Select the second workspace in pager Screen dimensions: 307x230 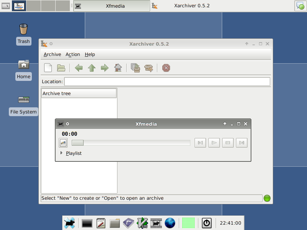click(x=34, y=6)
